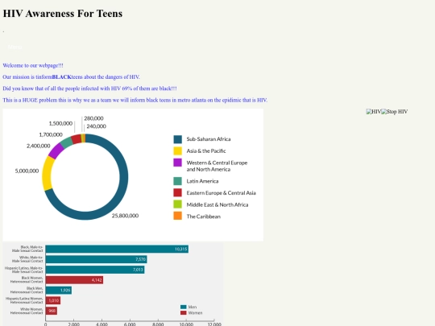
Task: Click the green Middle East & North Africa swatch
Action: tap(177, 204)
